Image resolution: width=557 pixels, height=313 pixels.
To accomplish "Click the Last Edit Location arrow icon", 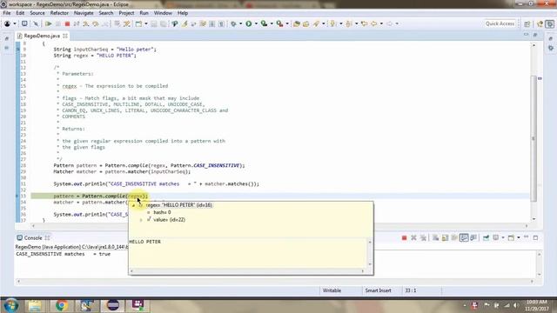I will click(x=364, y=23).
